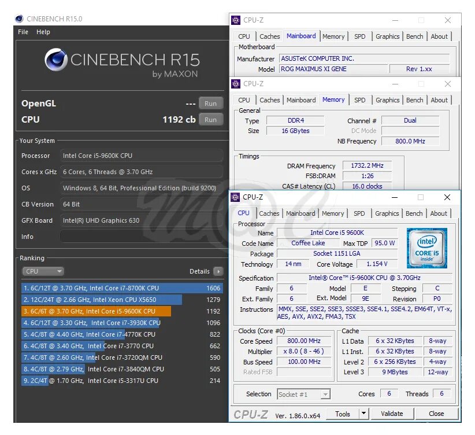Select ranking row Intel Core i7-3840QM CPU
Viewport: 475px width, 435px height.
coord(122,369)
